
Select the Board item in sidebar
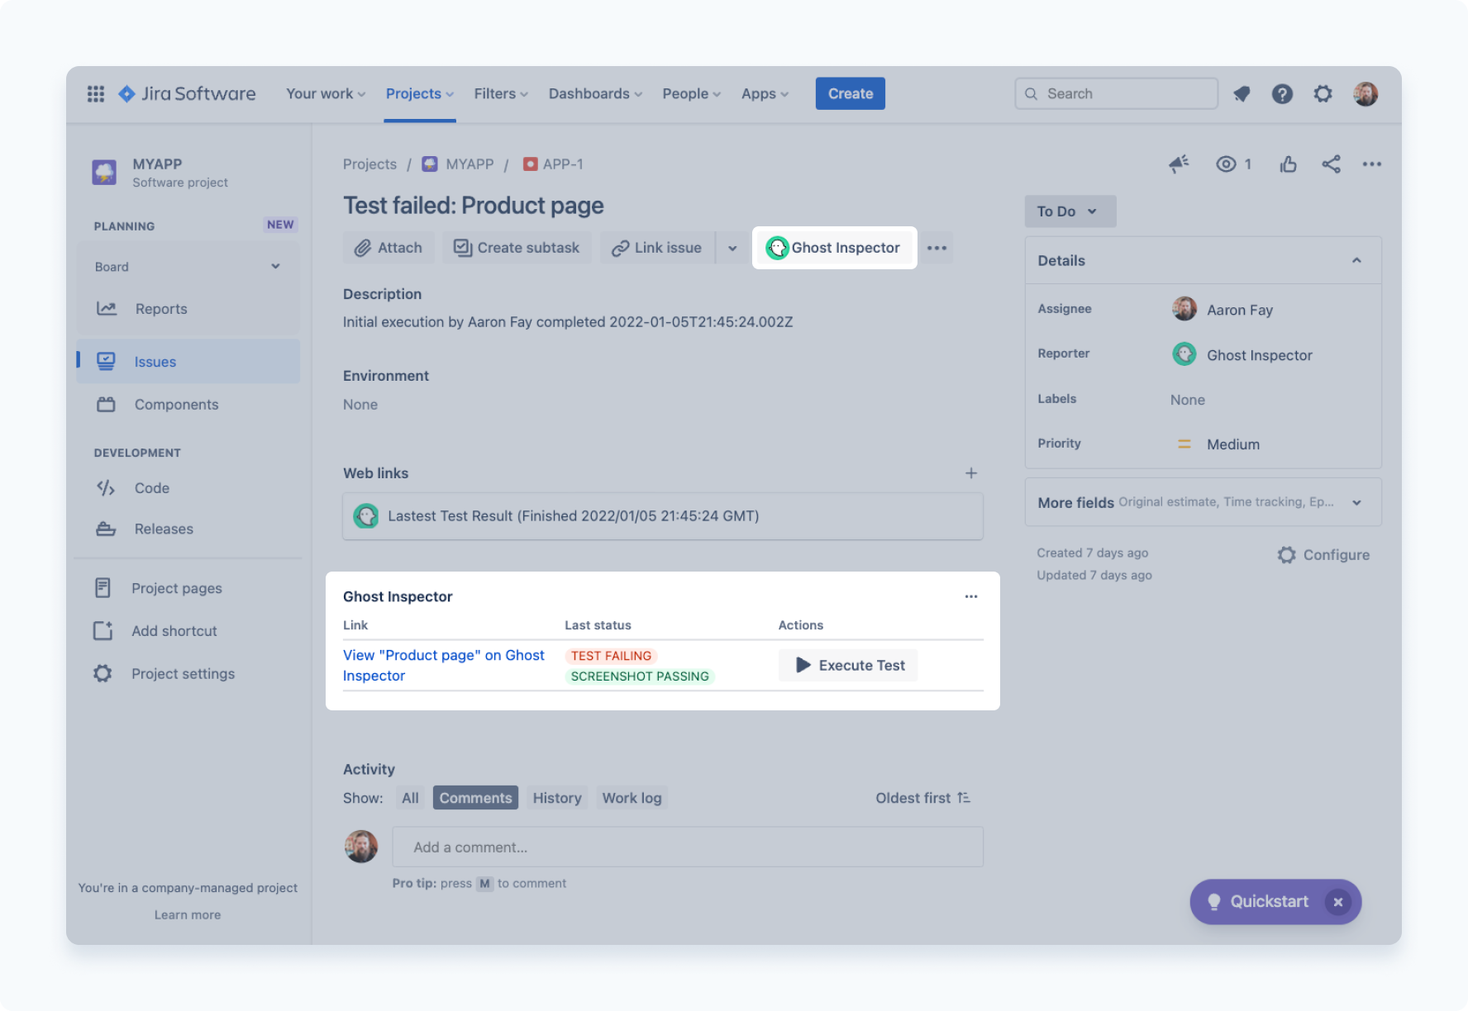pos(112,266)
